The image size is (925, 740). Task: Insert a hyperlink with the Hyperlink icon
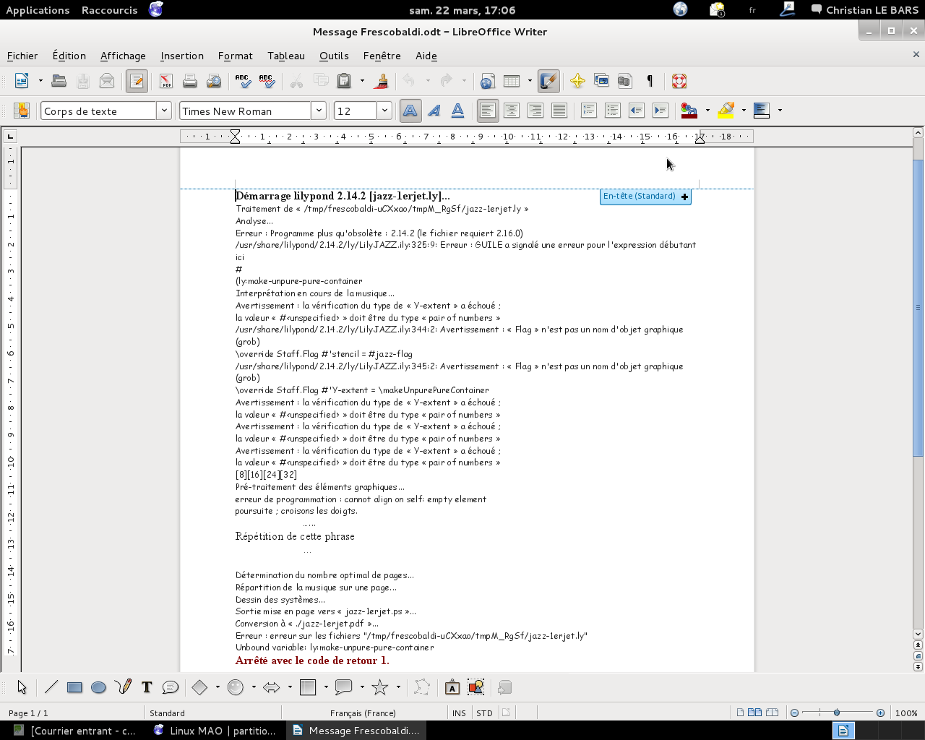tap(488, 81)
